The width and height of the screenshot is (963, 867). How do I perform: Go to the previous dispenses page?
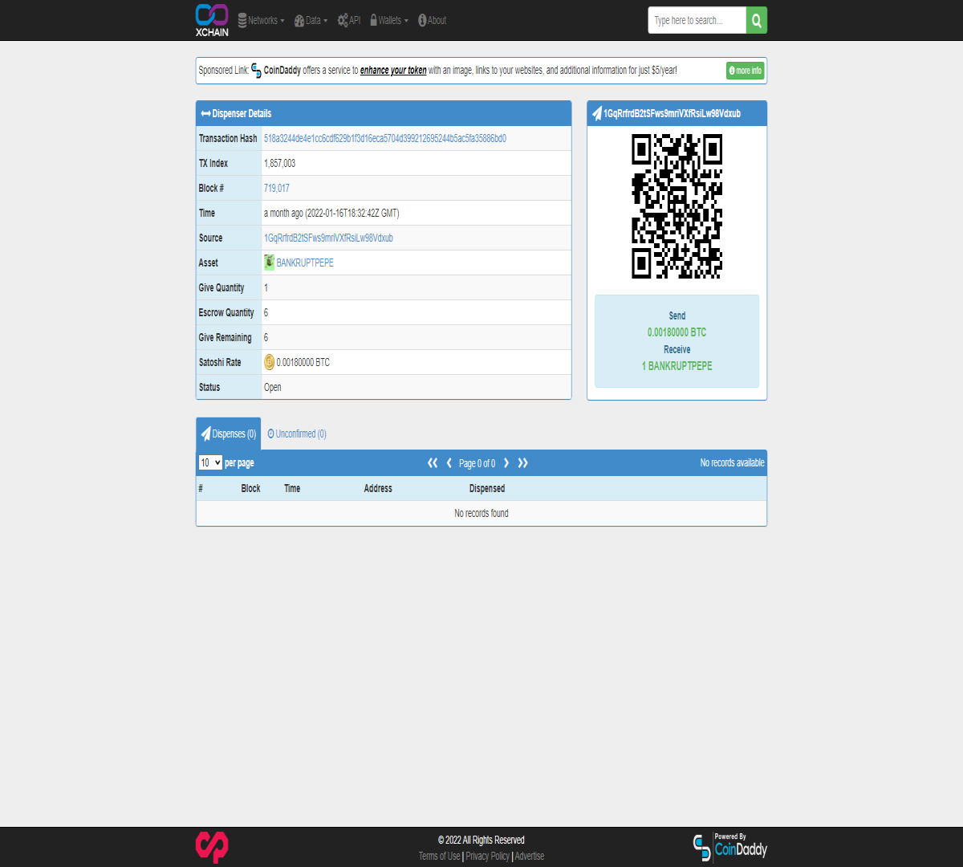tap(449, 463)
